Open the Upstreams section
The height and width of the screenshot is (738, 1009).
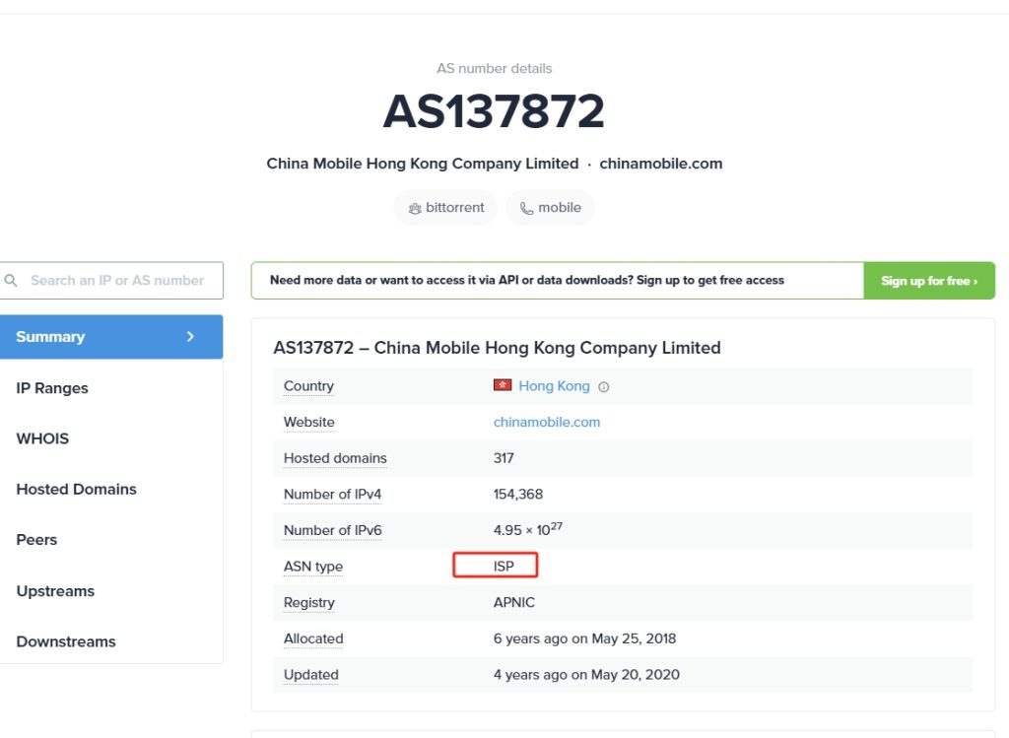click(x=55, y=590)
